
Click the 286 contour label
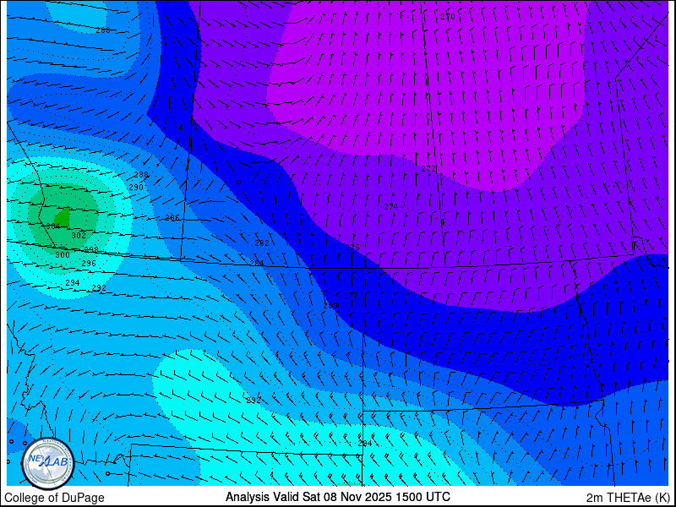coord(172,218)
